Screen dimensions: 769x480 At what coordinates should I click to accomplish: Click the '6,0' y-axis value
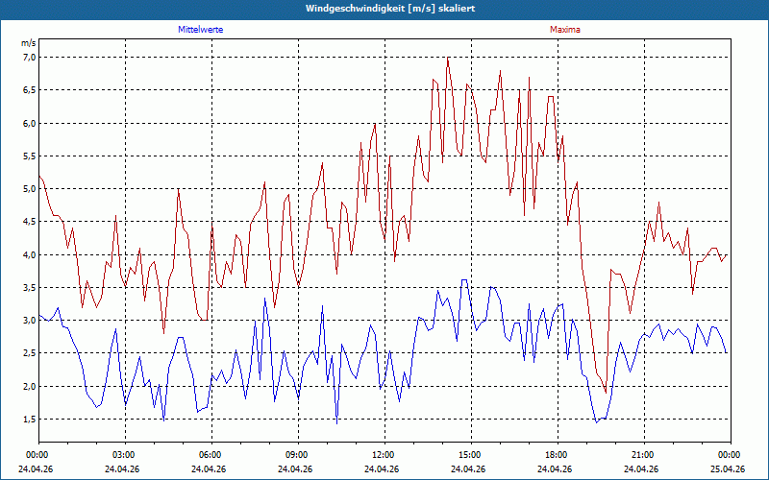point(30,123)
